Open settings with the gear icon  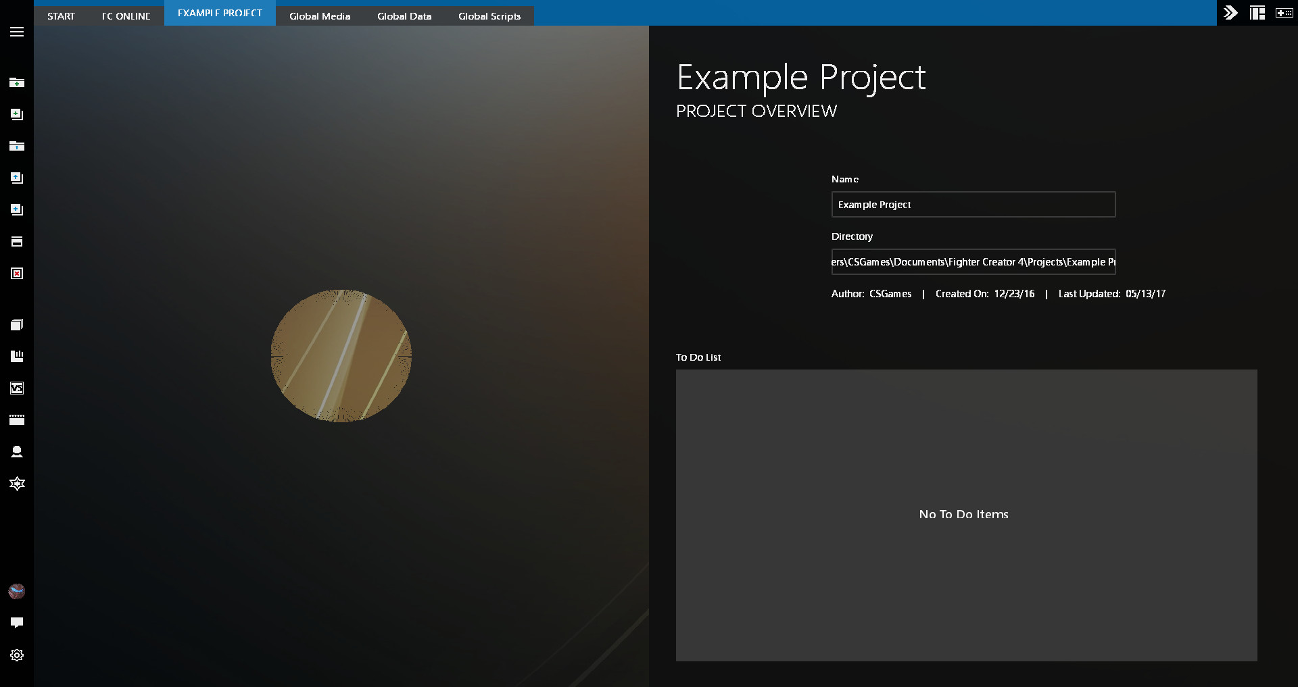point(17,655)
